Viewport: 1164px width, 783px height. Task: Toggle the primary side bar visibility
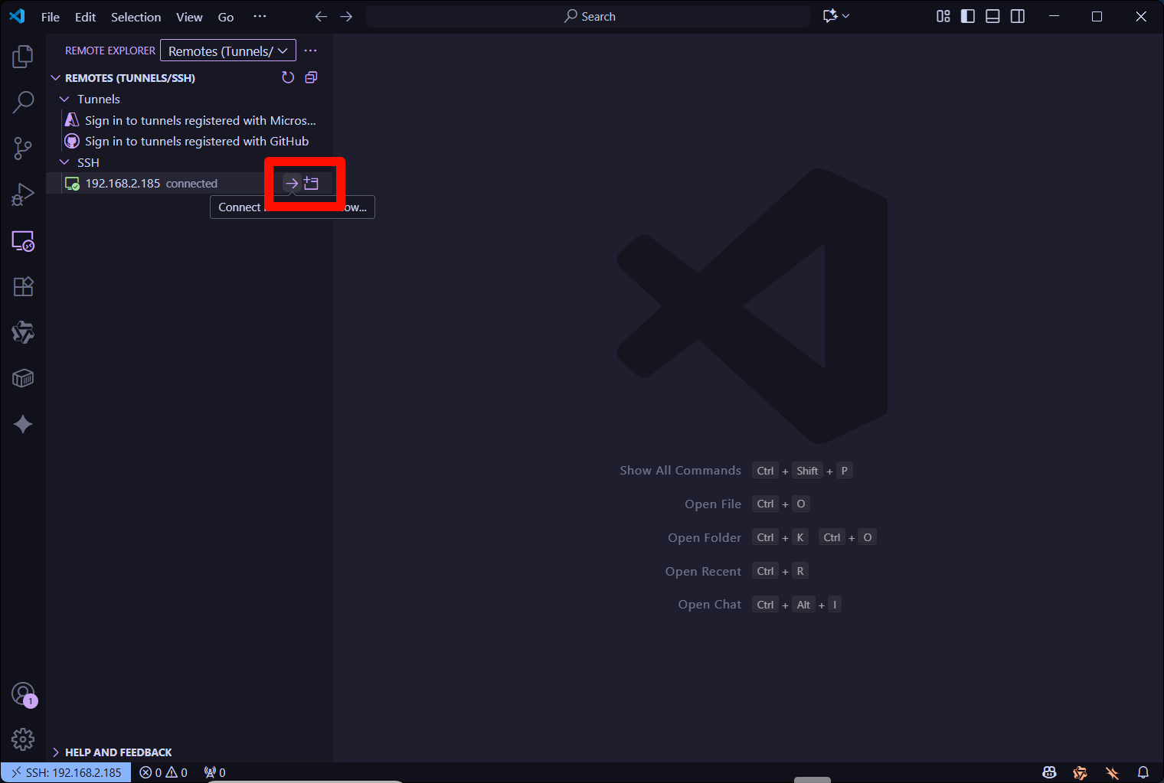click(x=968, y=16)
